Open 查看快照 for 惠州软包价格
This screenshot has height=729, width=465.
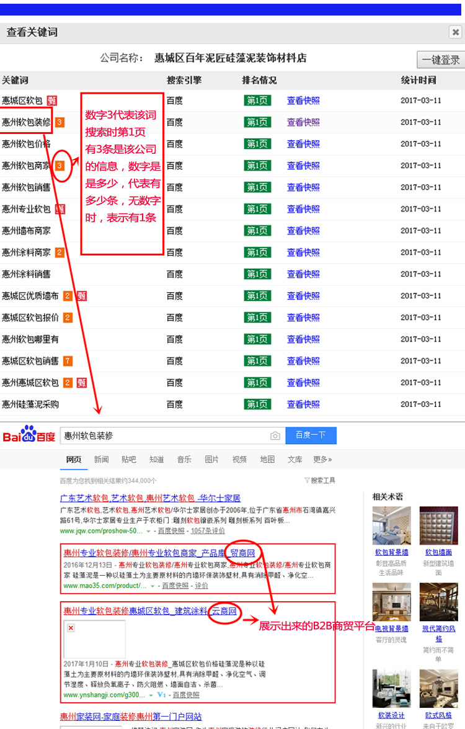303,144
